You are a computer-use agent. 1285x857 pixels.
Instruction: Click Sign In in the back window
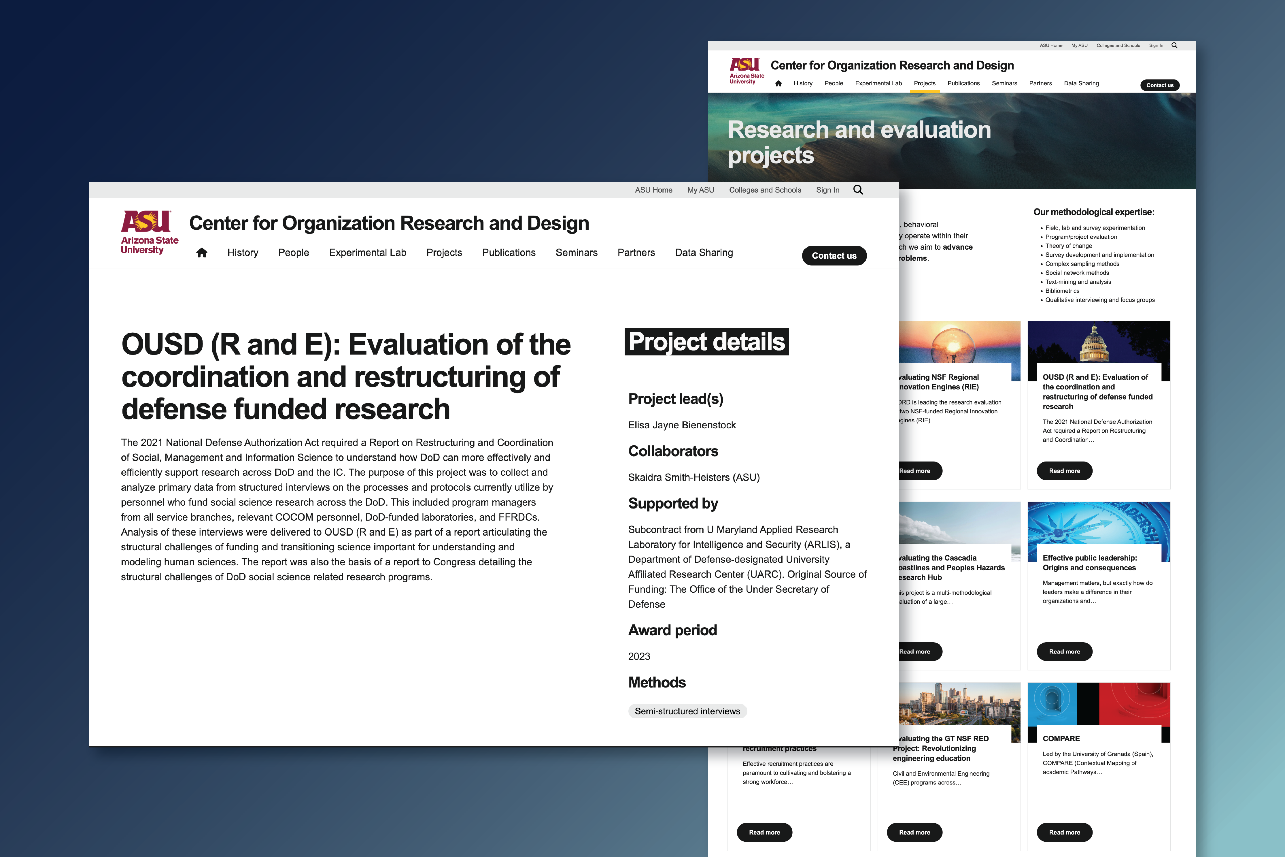pos(1156,45)
